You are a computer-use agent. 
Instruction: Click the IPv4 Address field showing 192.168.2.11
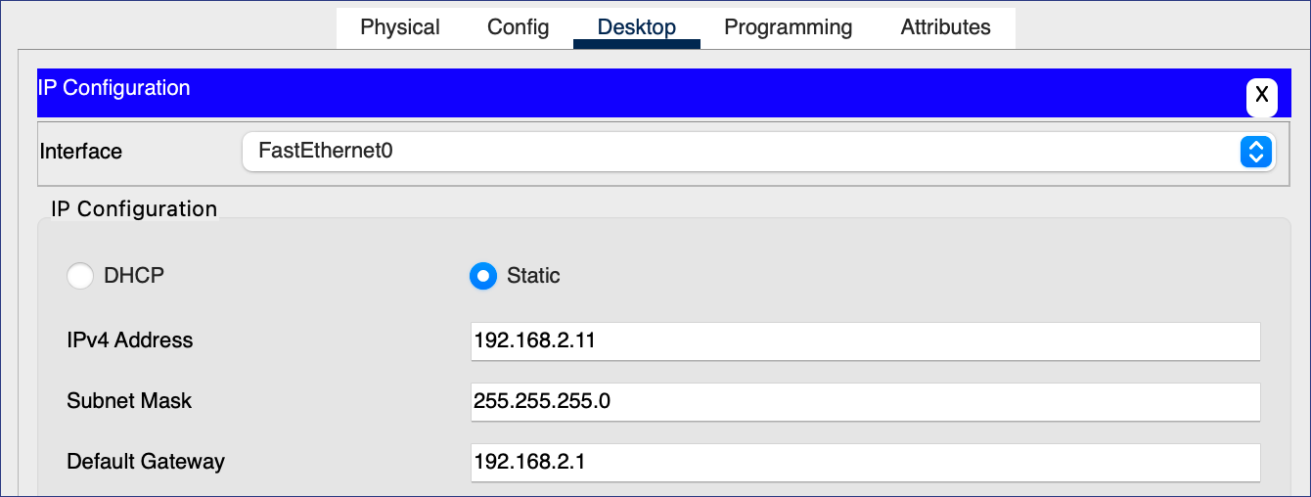(865, 340)
